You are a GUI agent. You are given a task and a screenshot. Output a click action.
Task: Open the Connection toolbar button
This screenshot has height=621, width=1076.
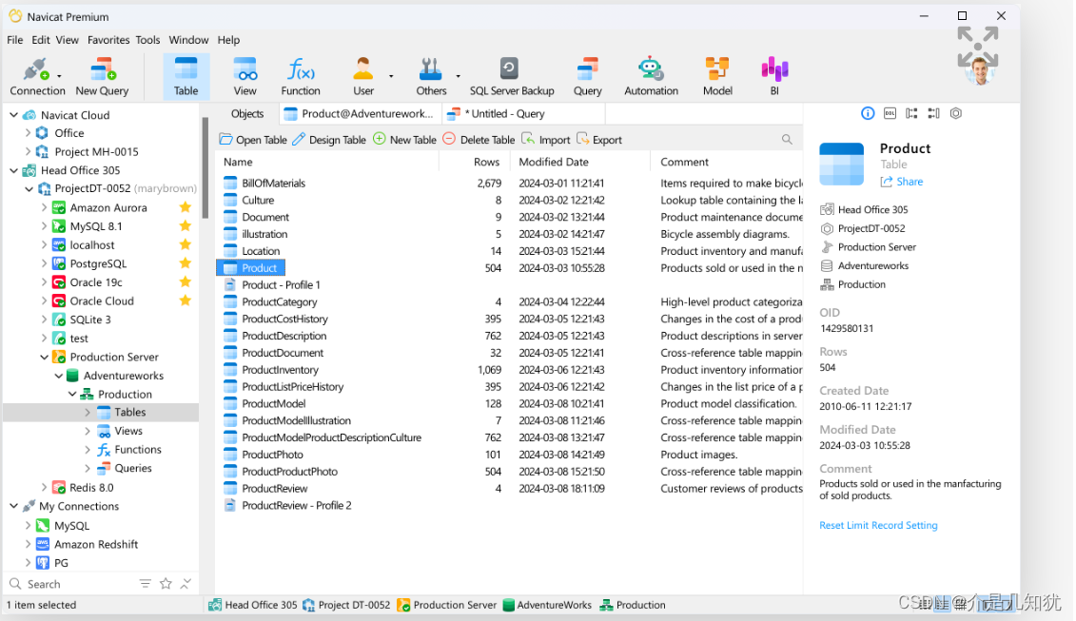pos(36,76)
